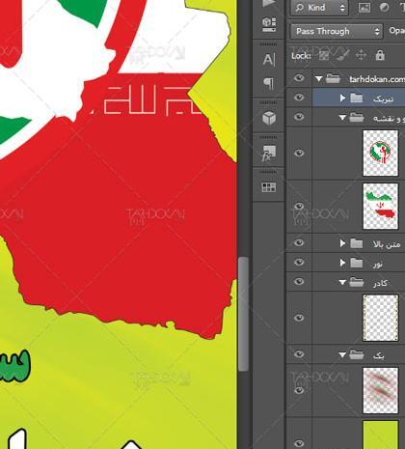Hide the tarhdokan.com group layer

(299, 78)
